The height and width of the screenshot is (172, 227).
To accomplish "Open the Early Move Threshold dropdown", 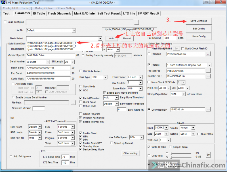I will 117,98.
